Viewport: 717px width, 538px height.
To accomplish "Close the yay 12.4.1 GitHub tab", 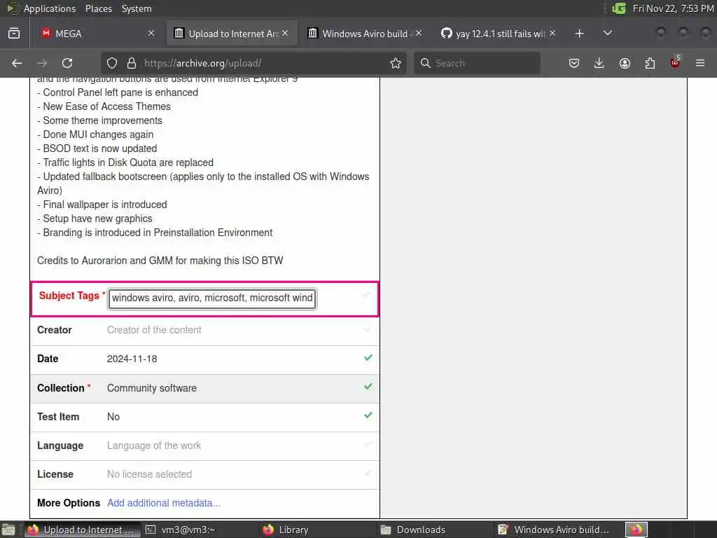I will [x=552, y=34].
